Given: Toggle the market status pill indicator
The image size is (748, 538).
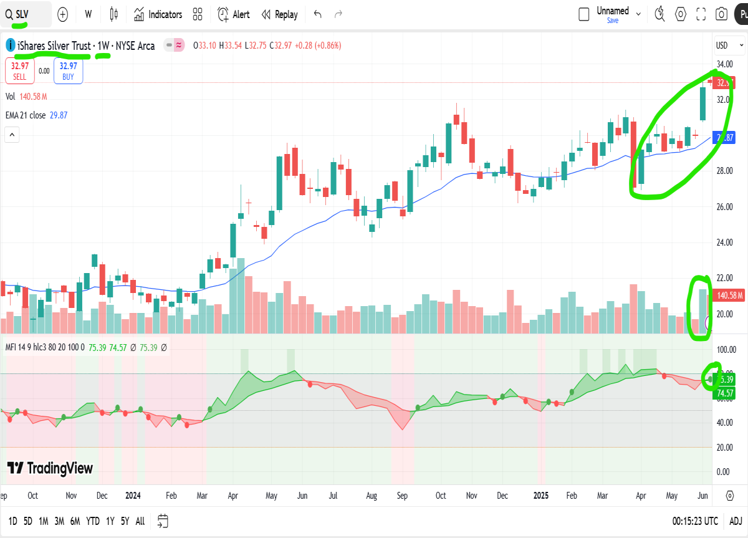Looking at the screenshot, I should (175, 45).
